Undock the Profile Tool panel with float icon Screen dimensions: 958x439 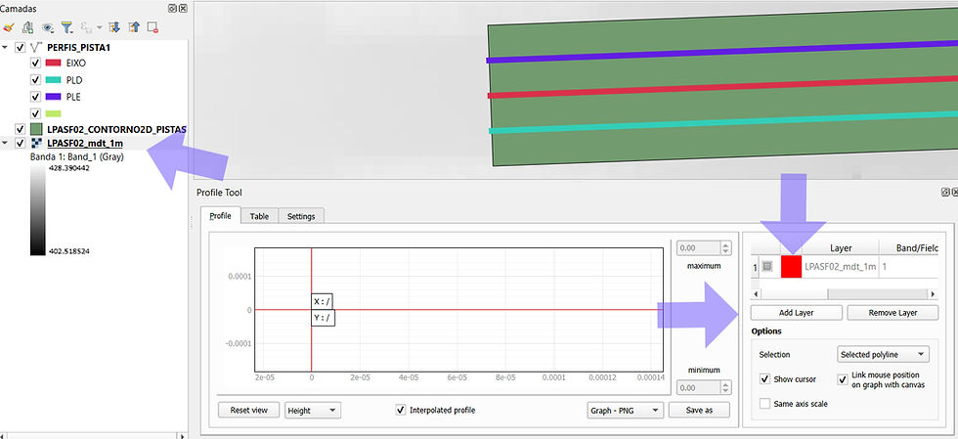tap(945, 192)
